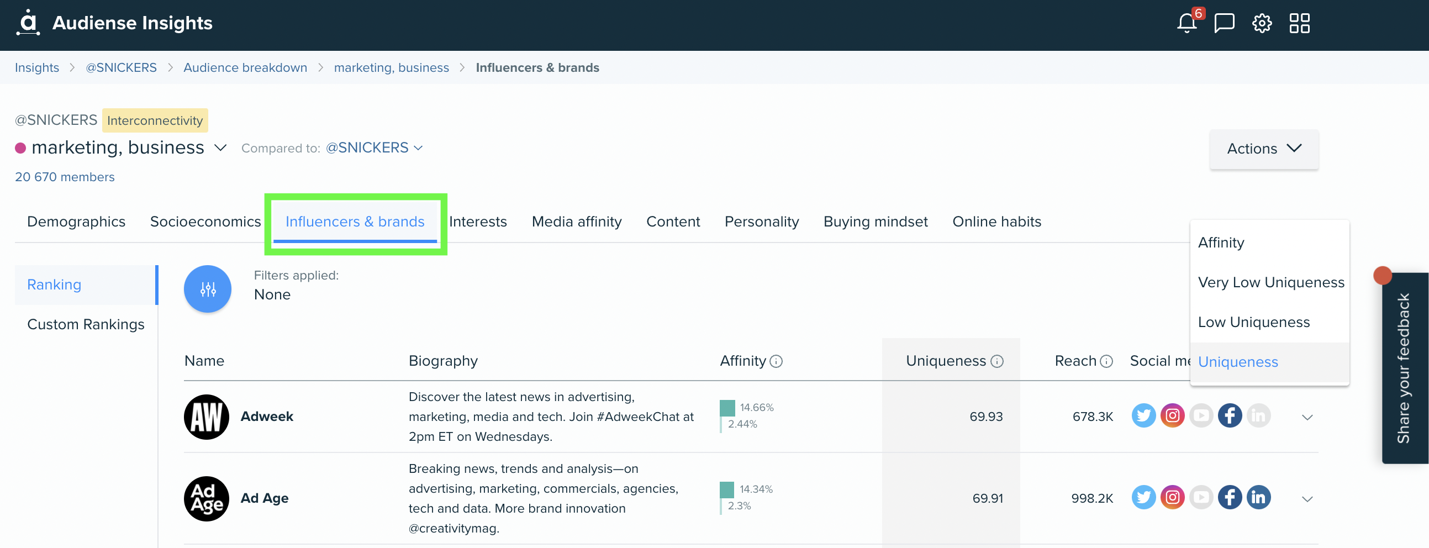The image size is (1429, 548).
Task: Click the 20 670 members link
Action: 65,177
